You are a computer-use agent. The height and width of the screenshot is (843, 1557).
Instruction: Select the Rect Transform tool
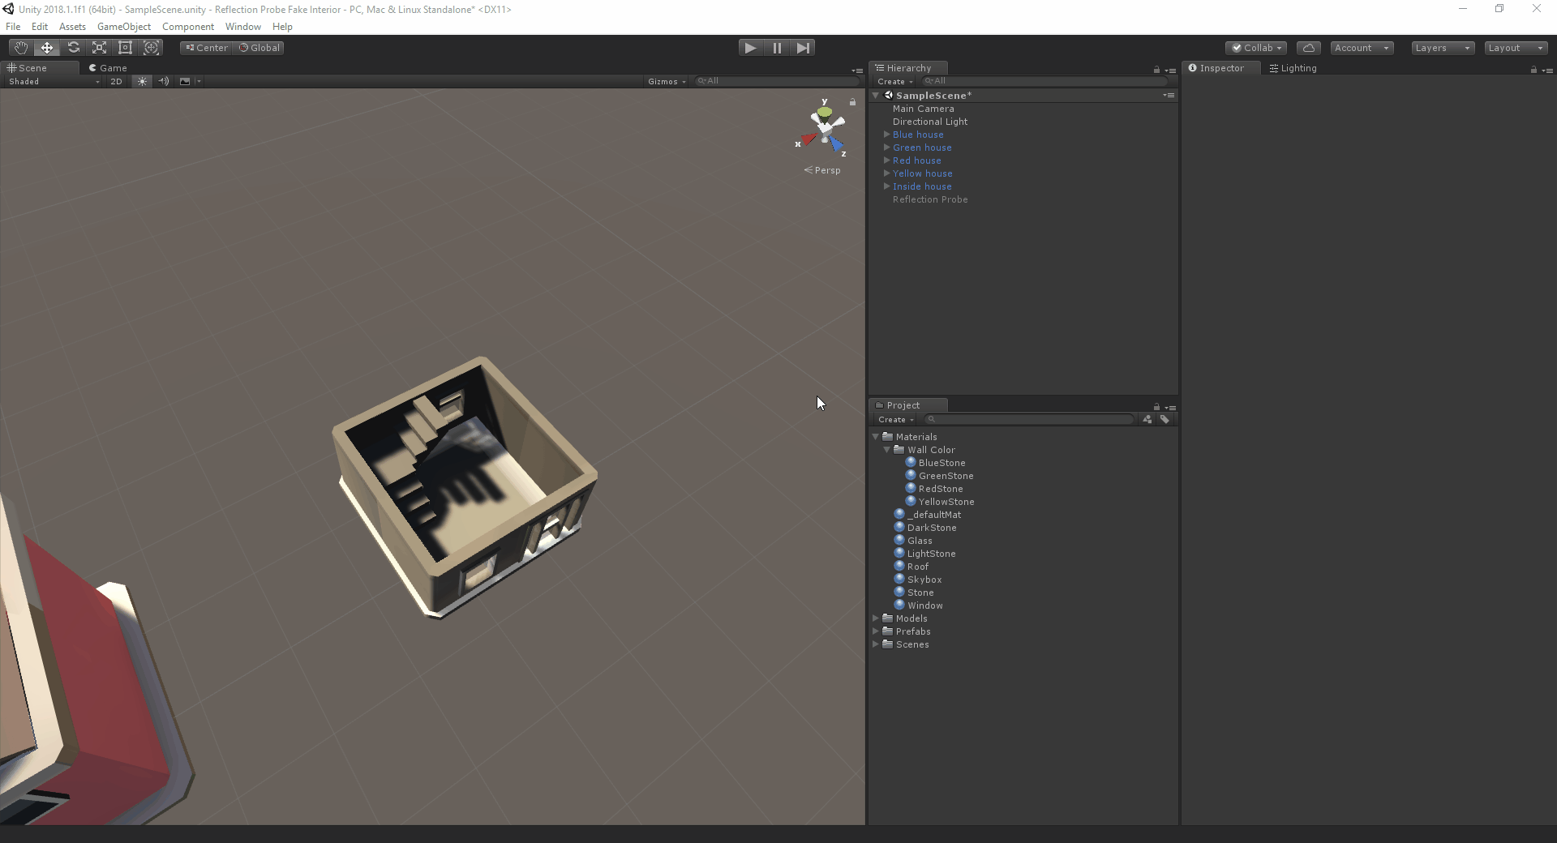(125, 48)
